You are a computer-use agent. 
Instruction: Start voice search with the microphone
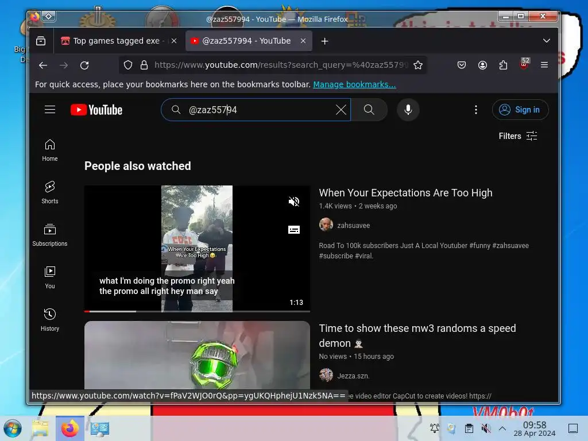pyautogui.click(x=408, y=110)
